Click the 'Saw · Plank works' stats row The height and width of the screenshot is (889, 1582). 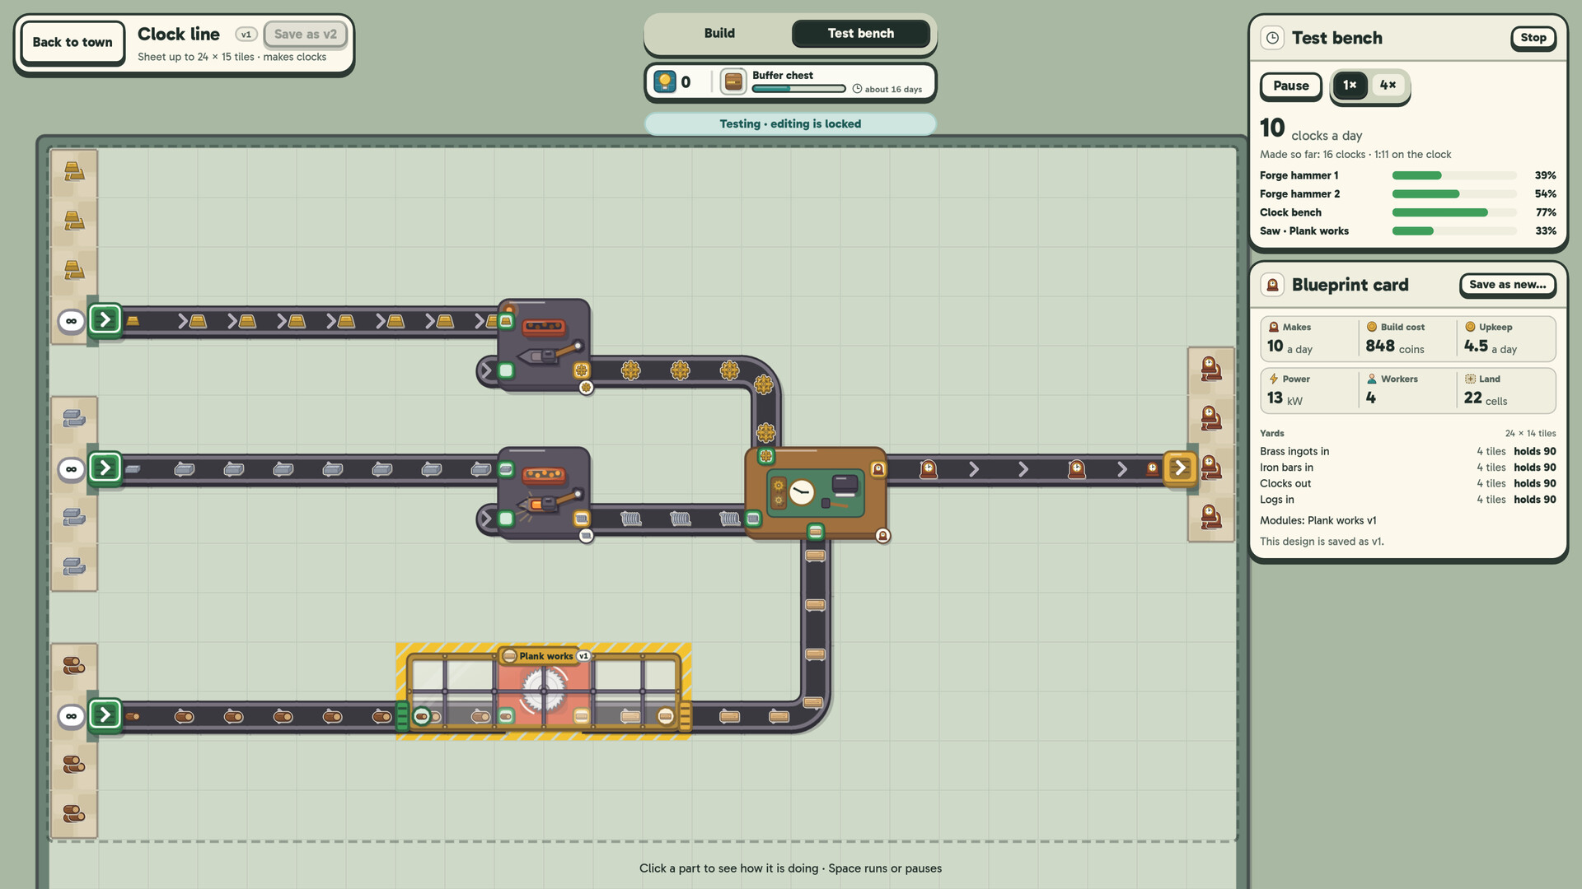pyautogui.click(x=1407, y=231)
